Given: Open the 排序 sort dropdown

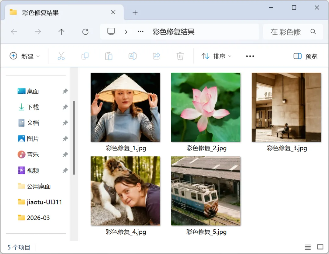Looking at the screenshot, I should pyautogui.click(x=216, y=56).
